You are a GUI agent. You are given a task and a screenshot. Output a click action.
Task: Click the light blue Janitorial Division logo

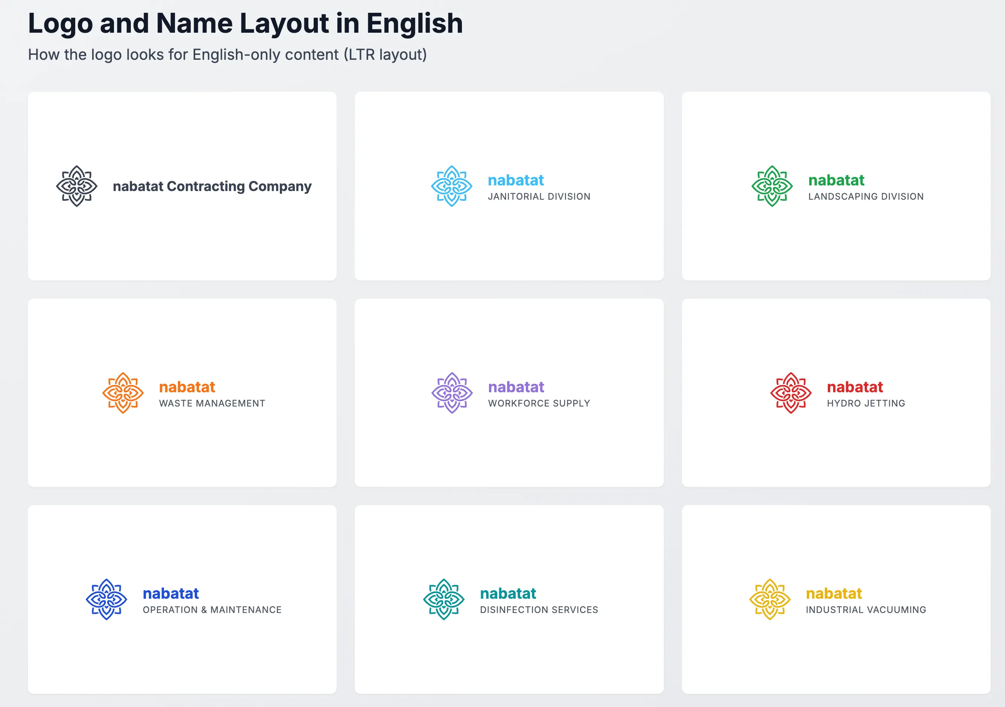[x=451, y=186]
